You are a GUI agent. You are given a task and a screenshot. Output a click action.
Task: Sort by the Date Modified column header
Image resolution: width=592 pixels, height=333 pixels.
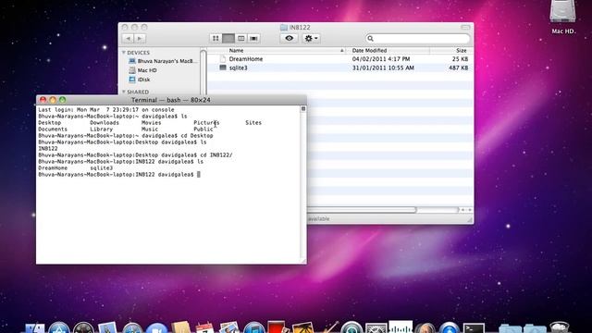point(388,50)
